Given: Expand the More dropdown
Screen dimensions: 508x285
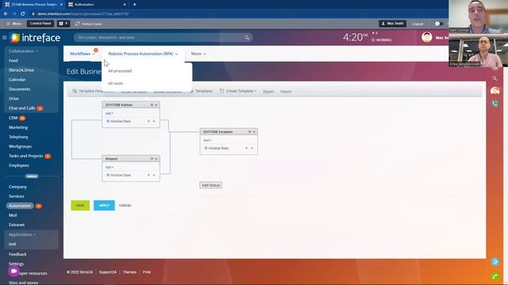Looking at the screenshot, I should pyautogui.click(x=198, y=54).
